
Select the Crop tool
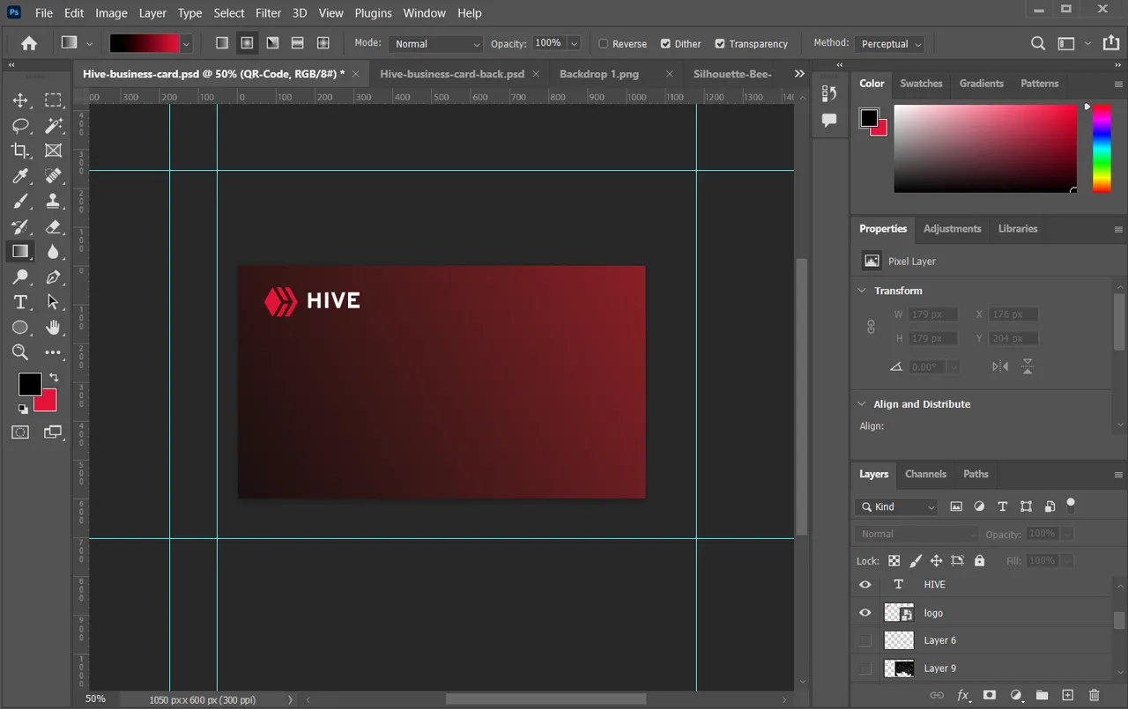point(20,151)
